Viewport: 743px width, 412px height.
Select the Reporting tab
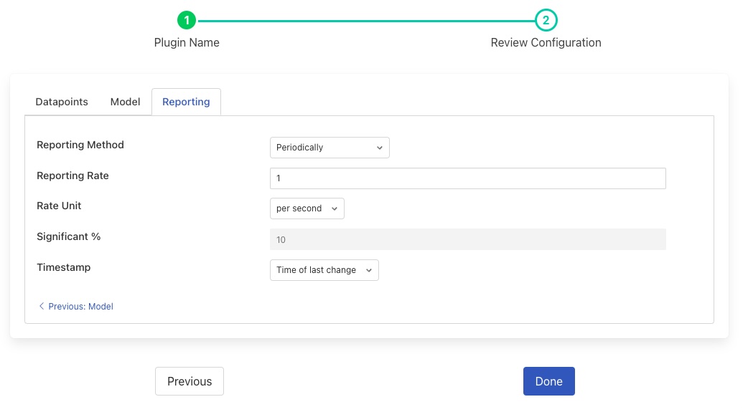pyautogui.click(x=186, y=102)
